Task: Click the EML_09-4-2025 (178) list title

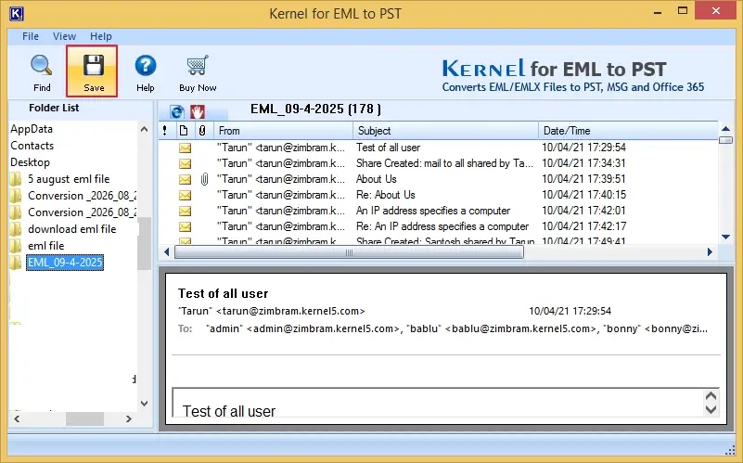Action: [315, 109]
